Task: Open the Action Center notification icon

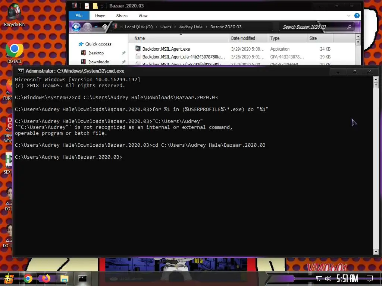Action: coord(370,279)
